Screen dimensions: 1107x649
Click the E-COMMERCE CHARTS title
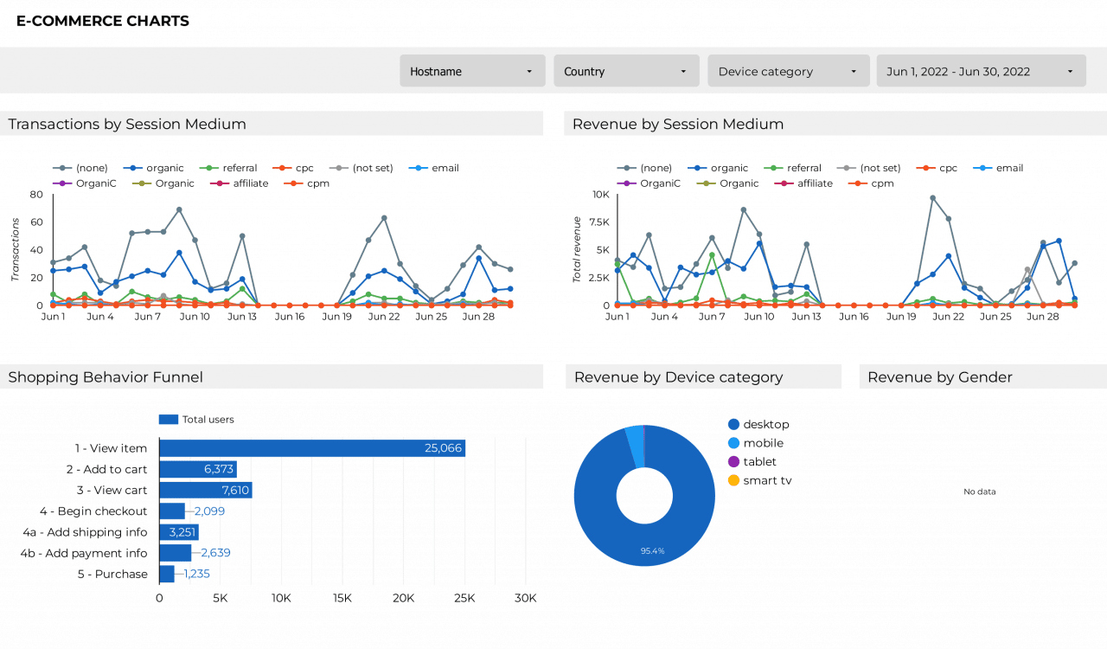point(102,21)
